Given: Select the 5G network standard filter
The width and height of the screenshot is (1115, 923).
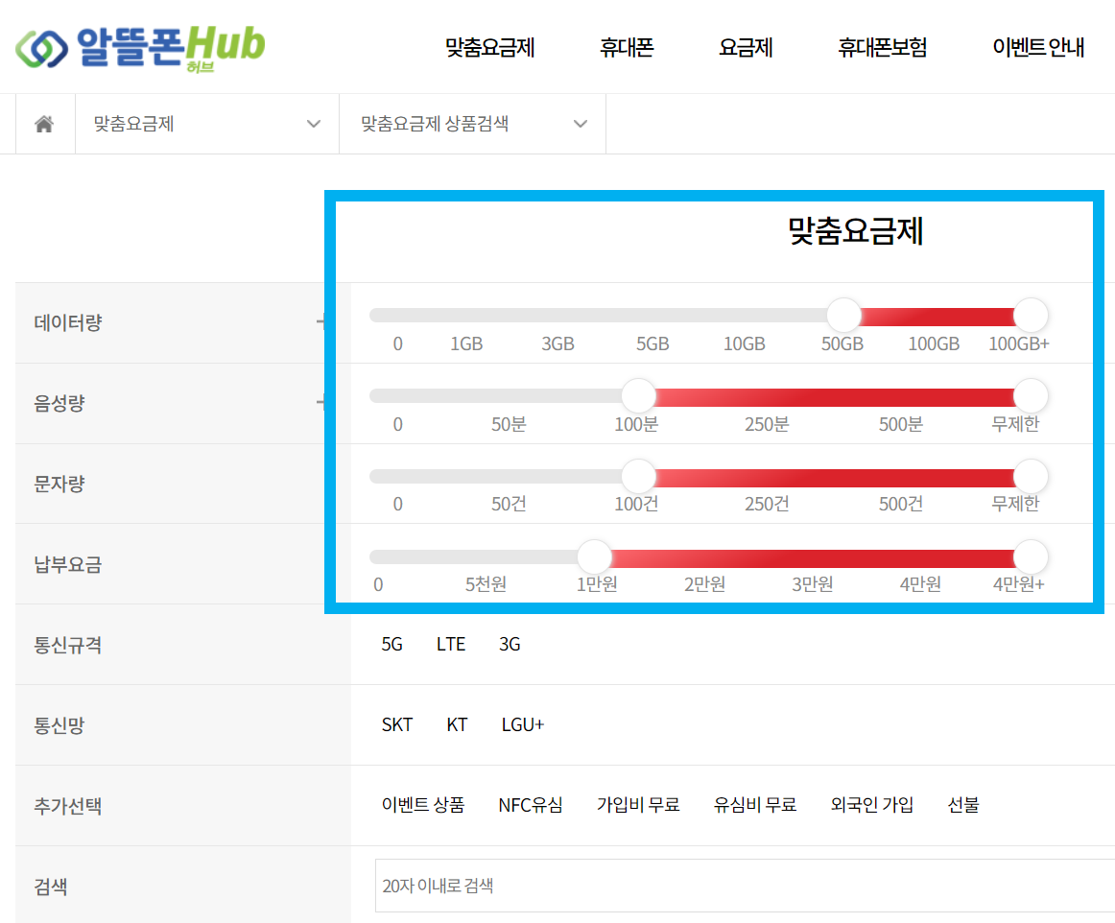Looking at the screenshot, I should pyautogui.click(x=391, y=644).
